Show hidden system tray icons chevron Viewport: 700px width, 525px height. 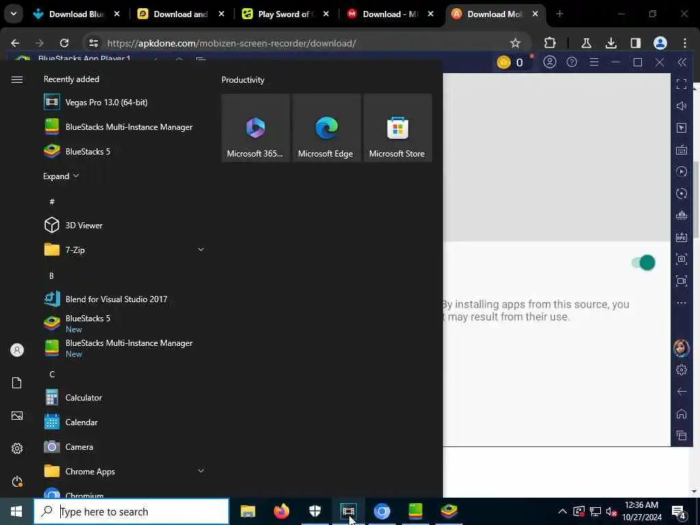[563, 511]
